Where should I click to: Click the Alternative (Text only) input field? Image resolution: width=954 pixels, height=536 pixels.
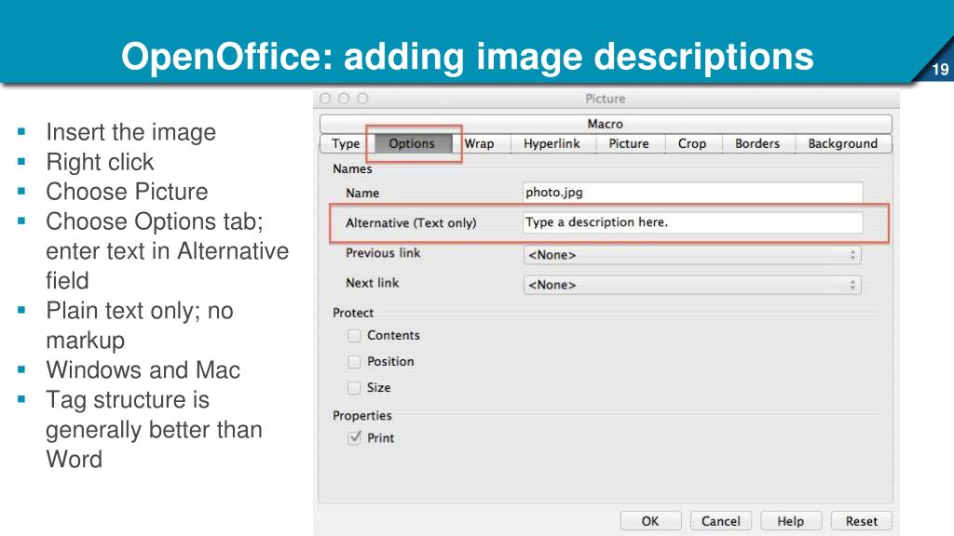tap(692, 222)
